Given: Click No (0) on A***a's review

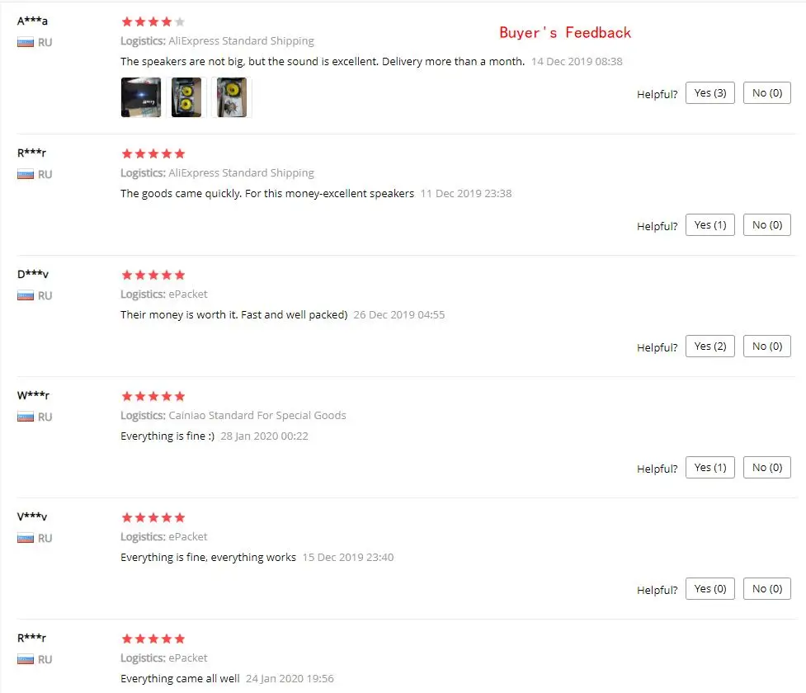Looking at the screenshot, I should click(x=767, y=93).
